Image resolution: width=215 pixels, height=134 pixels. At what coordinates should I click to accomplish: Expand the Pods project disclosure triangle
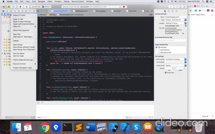pos(3,54)
